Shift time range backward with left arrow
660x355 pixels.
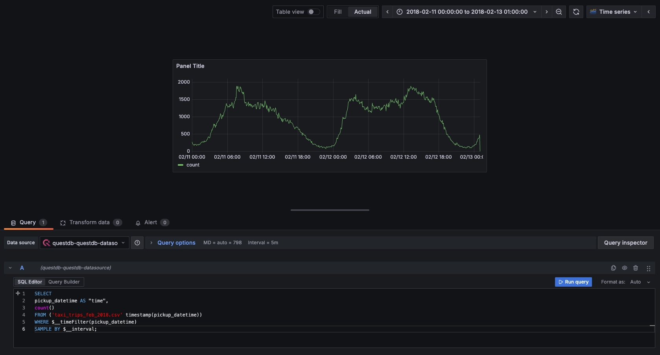click(387, 12)
